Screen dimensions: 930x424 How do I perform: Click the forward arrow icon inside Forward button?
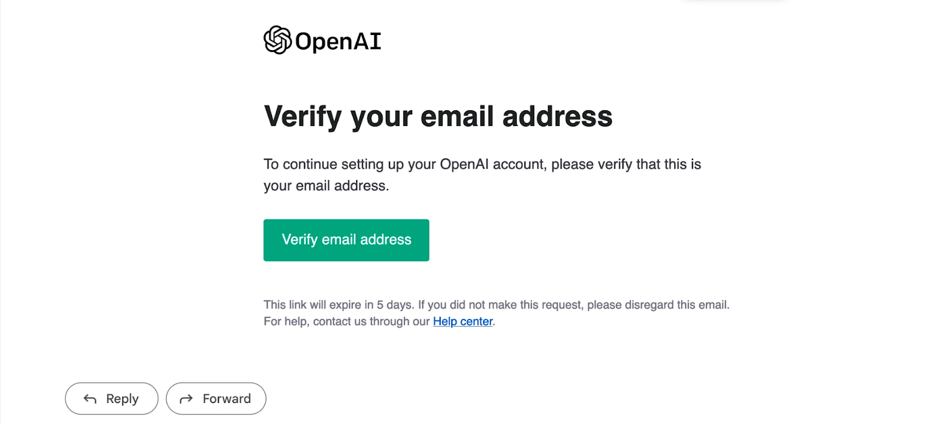click(186, 398)
